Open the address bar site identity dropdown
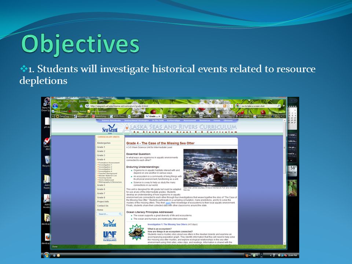Viewport: 352px width, 264px height. 87,106
